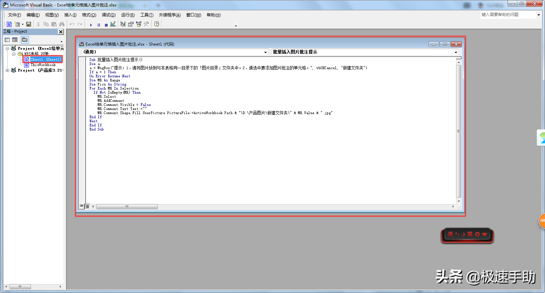Viewport: 545px width, 293px height.
Task: Click the help question input box
Action: [508, 15]
